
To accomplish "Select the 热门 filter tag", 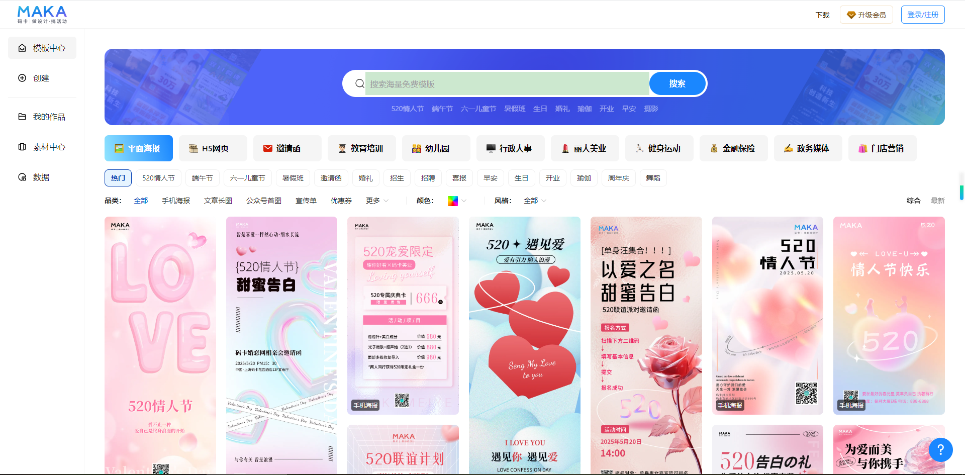I will pos(118,178).
